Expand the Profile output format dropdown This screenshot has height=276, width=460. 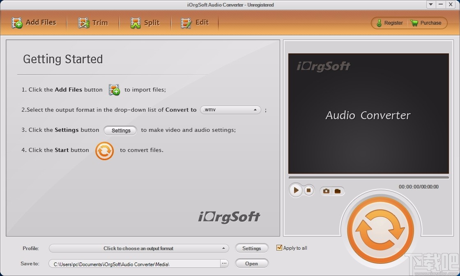138,248
